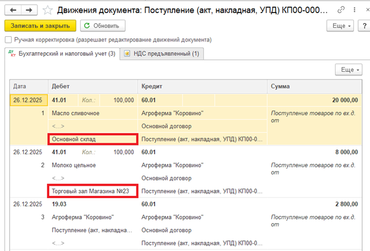370x251 pixels.
Task: Select Поступление (акт, накладна… debit cell in row 3
Action: [x=93, y=230]
